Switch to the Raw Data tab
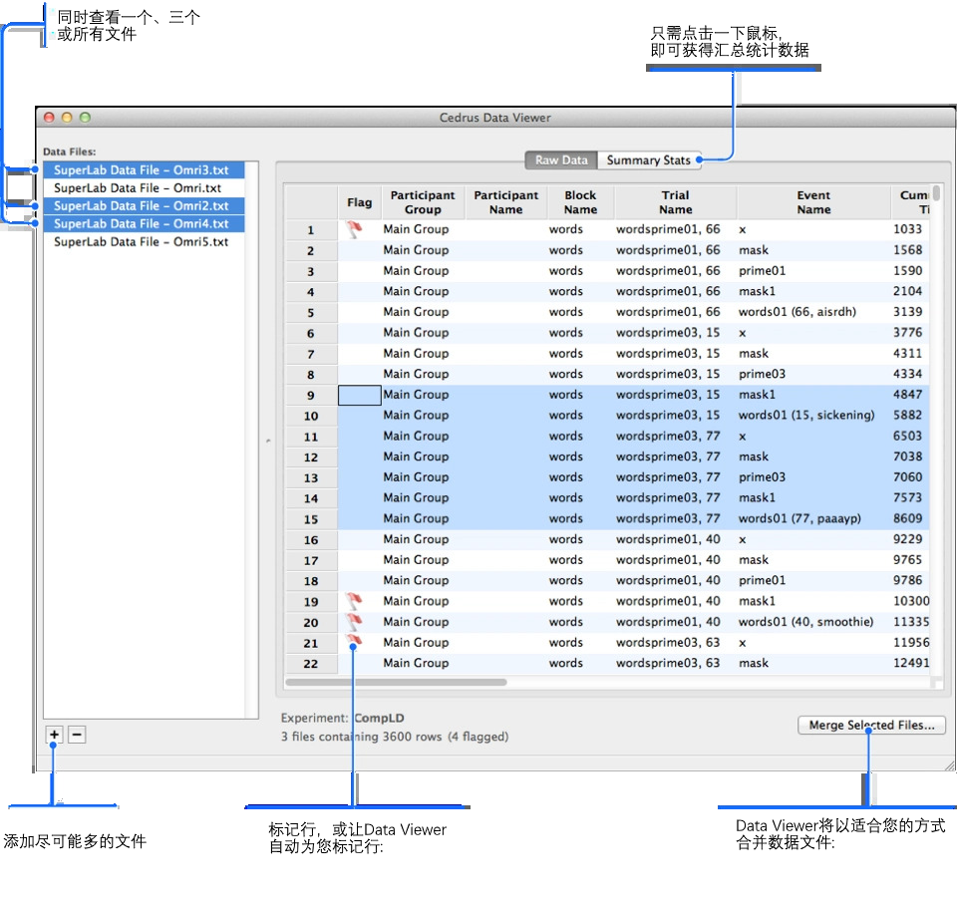 pos(561,160)
